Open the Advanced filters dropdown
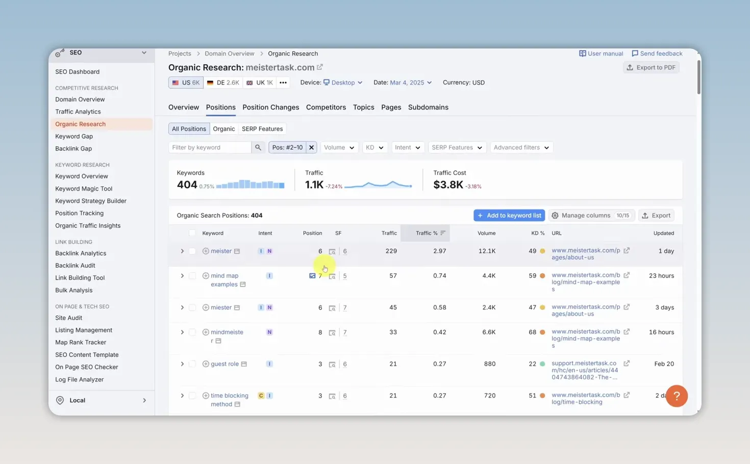 click(x=521, y=147)
